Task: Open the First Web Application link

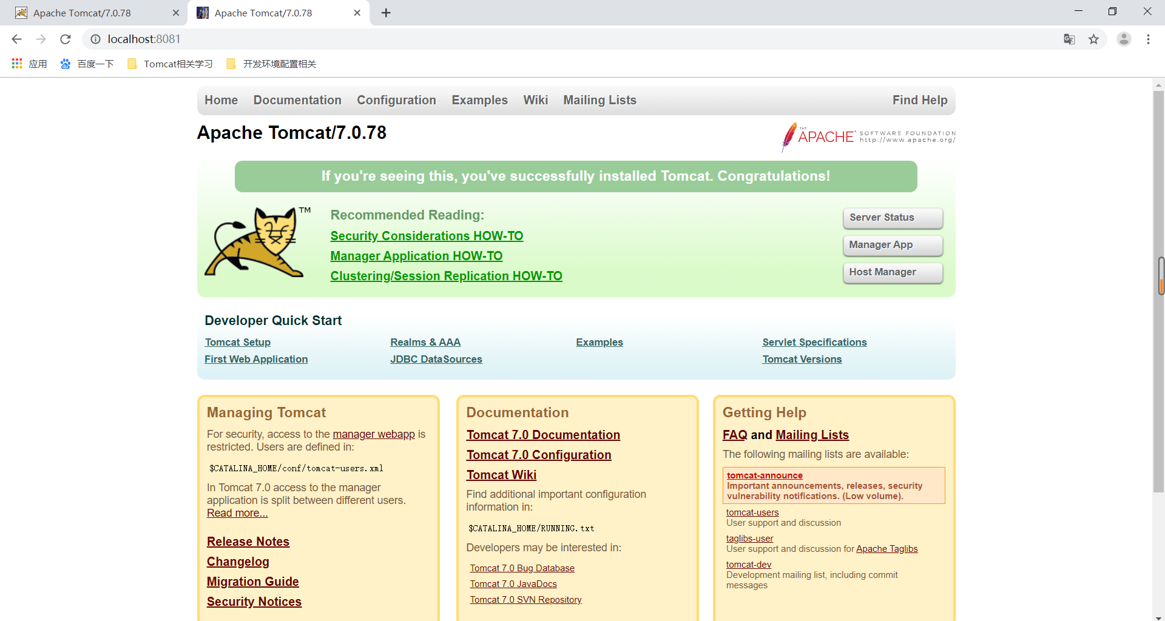Action: tap(256, 359)
